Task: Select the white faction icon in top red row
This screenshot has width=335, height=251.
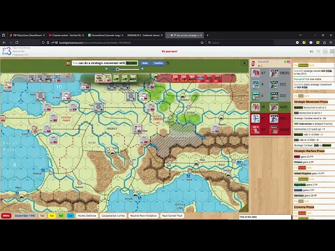Action: [255, 119]
